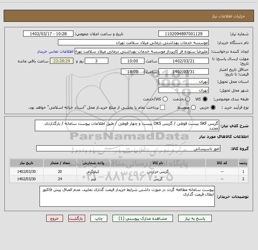Click the quantity cell showing 20
This screenshot has height=250, width=258.
click(60, 171)
